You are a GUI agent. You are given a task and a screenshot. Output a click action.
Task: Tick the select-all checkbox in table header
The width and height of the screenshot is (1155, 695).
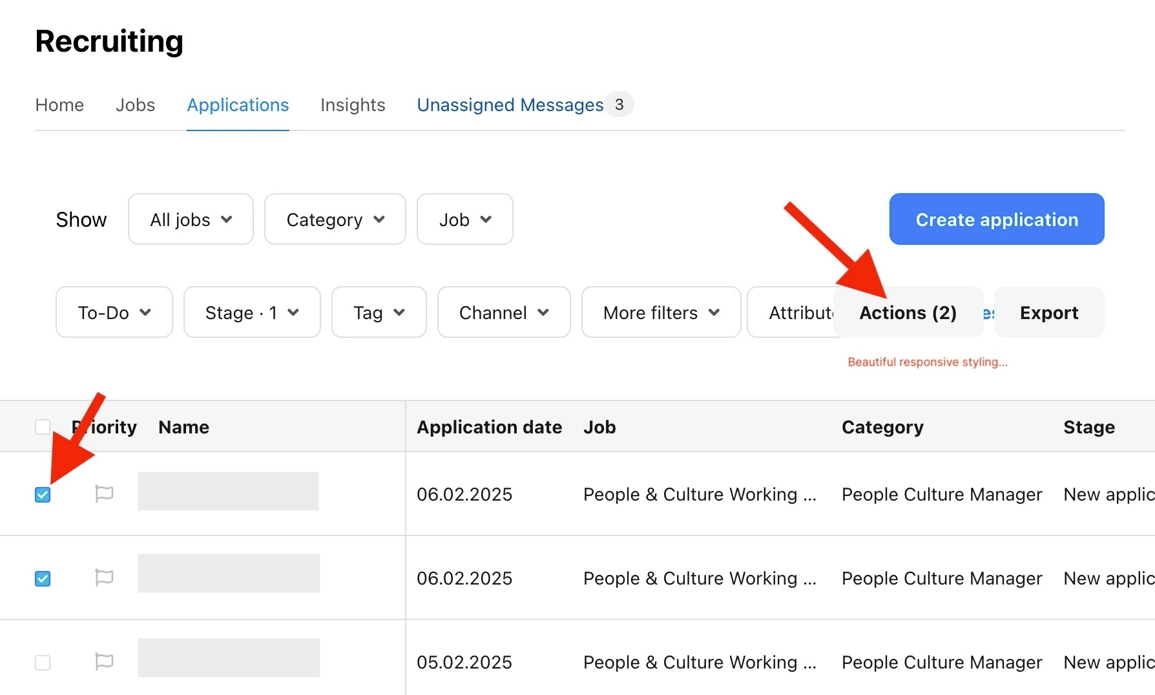pos(43,427)
